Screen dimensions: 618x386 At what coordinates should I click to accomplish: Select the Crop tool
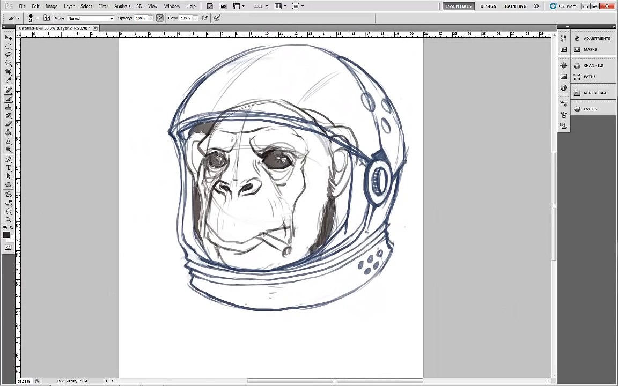(x=8, y=72)
